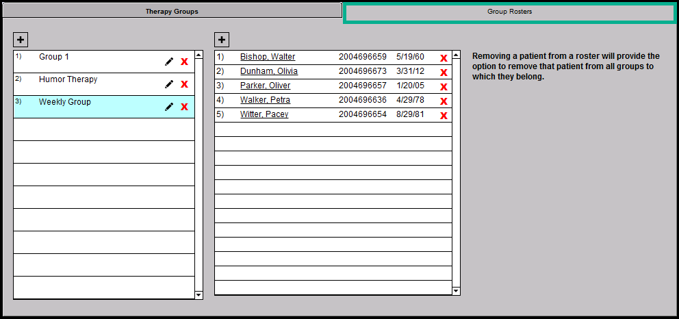The width and height of the screenshot is (679, 319).
Task: Remove Walter Bishop from the roster
Action: coord(444,58)
